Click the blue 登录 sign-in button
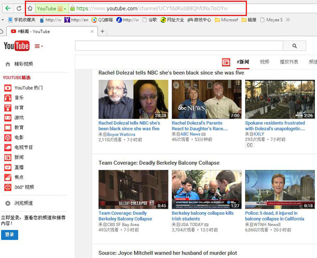317x258 pixels. coord(10,235)
